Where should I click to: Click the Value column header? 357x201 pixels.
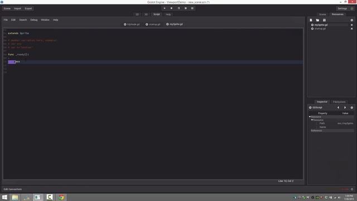[345, 113]
